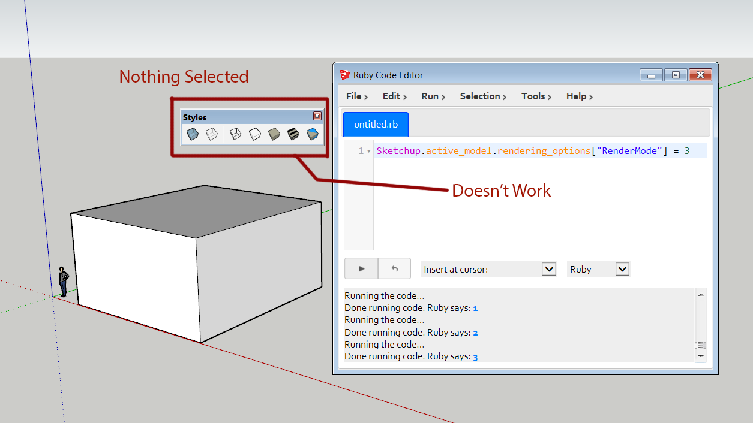The image size is (753, 423).
Task: Select the Shaded display style
Action: [x=274, y=134]
